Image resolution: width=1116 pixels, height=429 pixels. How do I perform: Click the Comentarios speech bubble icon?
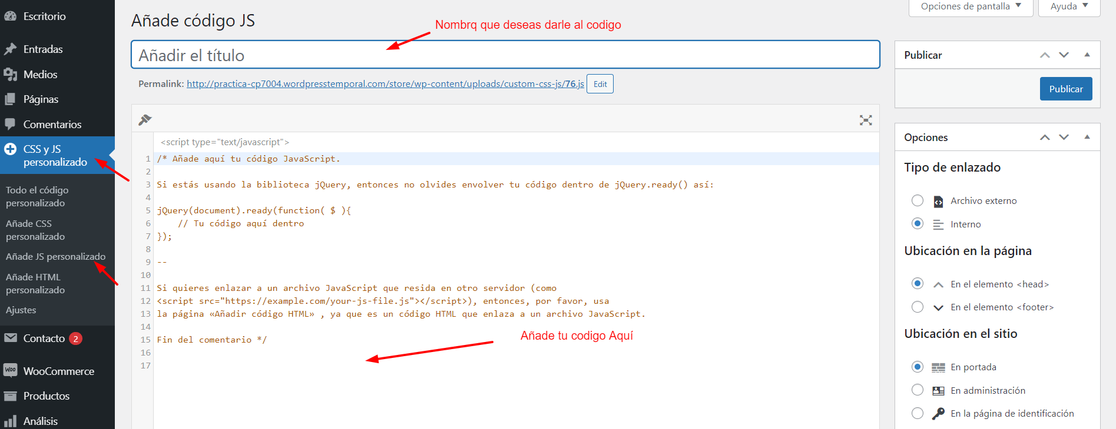10,125
